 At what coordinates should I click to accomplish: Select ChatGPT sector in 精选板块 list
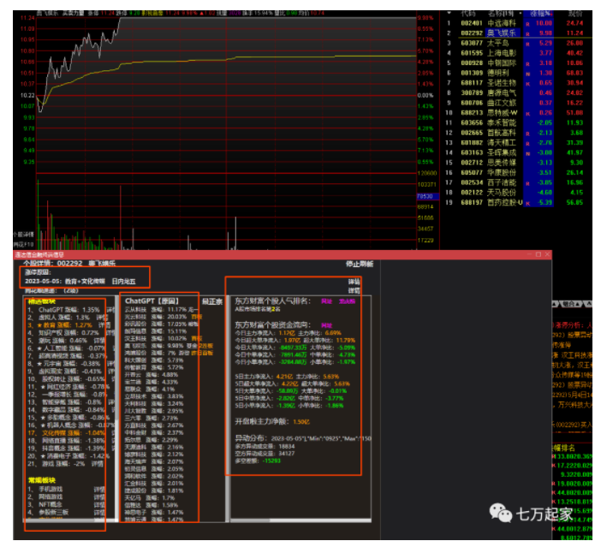click(63, 310)
